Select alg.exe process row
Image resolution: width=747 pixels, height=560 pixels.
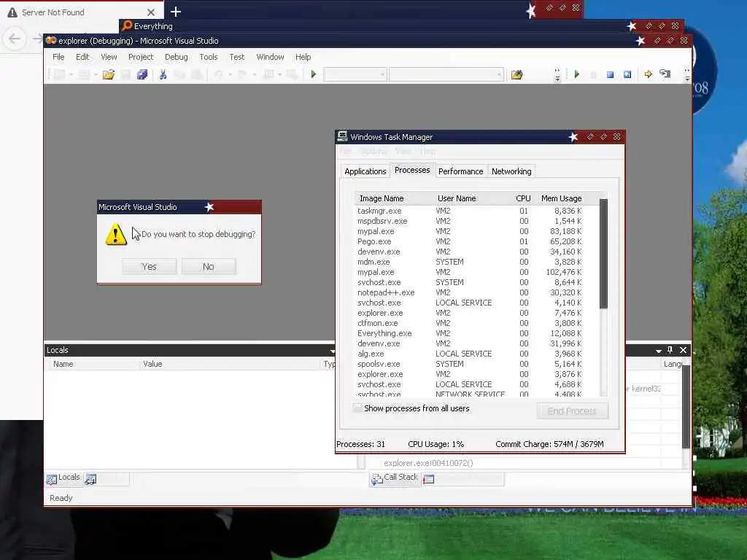469,354
